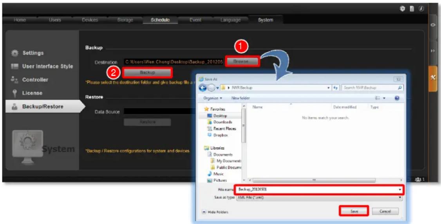This screenshot has height=224, width=441.
Task: Switch to the Storage tab
Action: [x=125, y=20]
